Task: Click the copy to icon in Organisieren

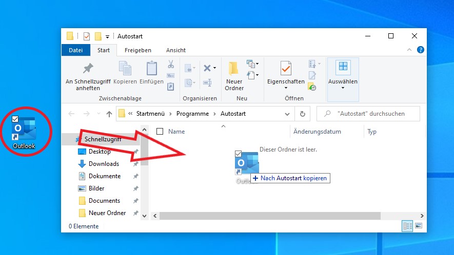Action: point(188,82)
